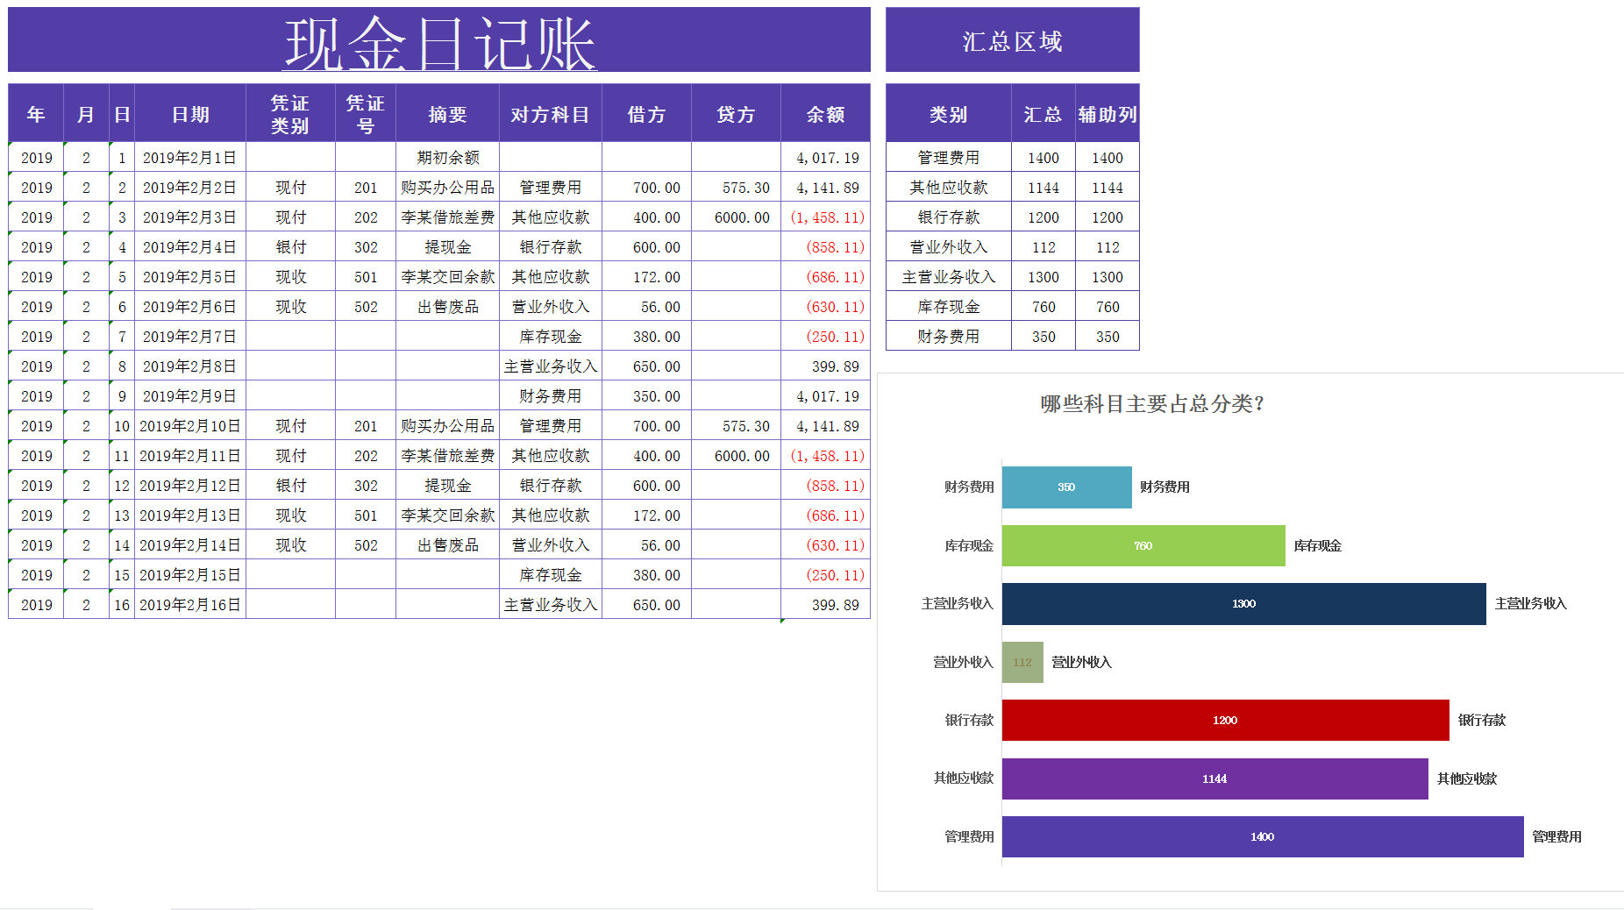Select the purple 管理费用 bar showing 1400
This screenshot has height=910, width=1624.
[1262, 836]
